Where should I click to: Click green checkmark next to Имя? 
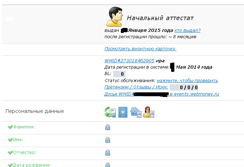(10, 140)
